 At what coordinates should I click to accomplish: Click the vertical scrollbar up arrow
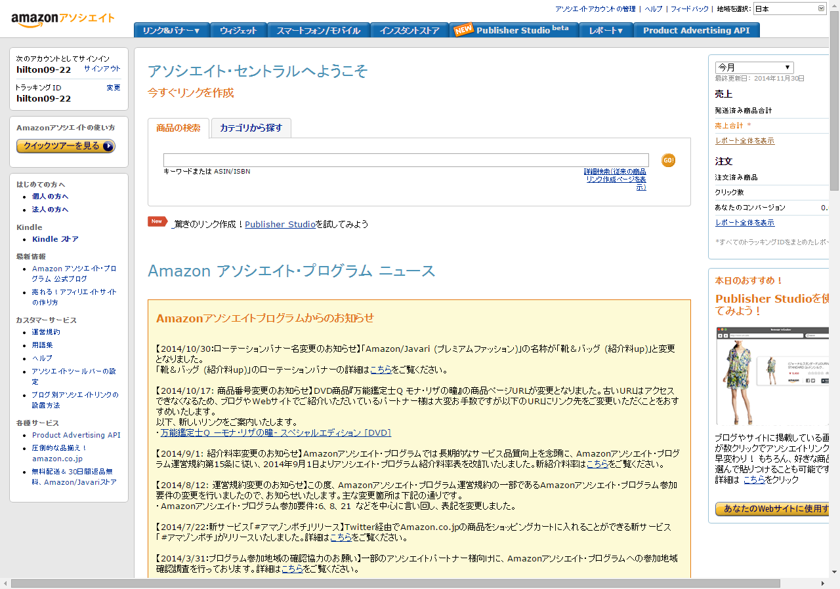[835, 5]
